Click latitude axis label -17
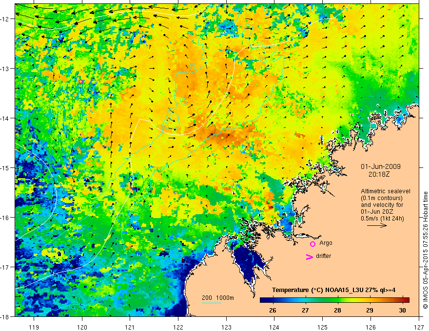Image resolution: width=429 pixels, height=331 pixels. [x=5, y=267]
